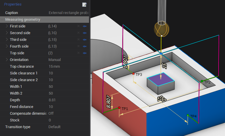Expand the First side row

[7, 26]
